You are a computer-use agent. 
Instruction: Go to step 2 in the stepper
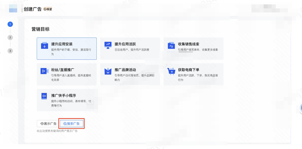click(x=10, y=38)
